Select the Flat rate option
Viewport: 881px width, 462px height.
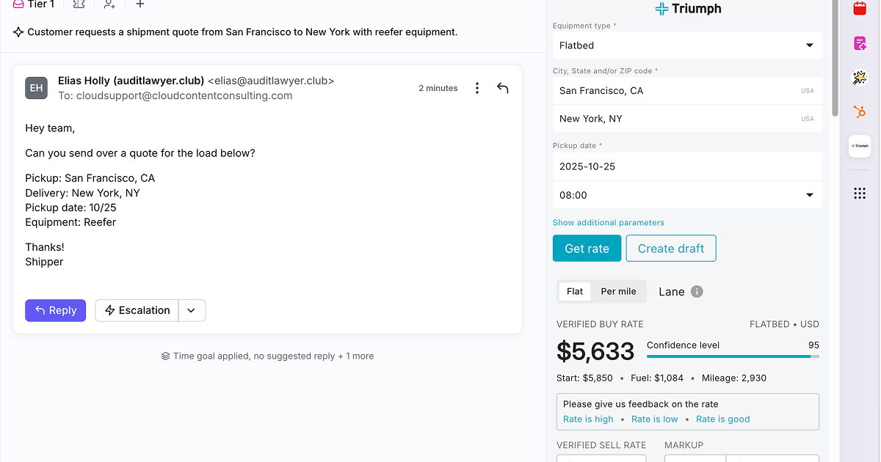pos(575,291)
